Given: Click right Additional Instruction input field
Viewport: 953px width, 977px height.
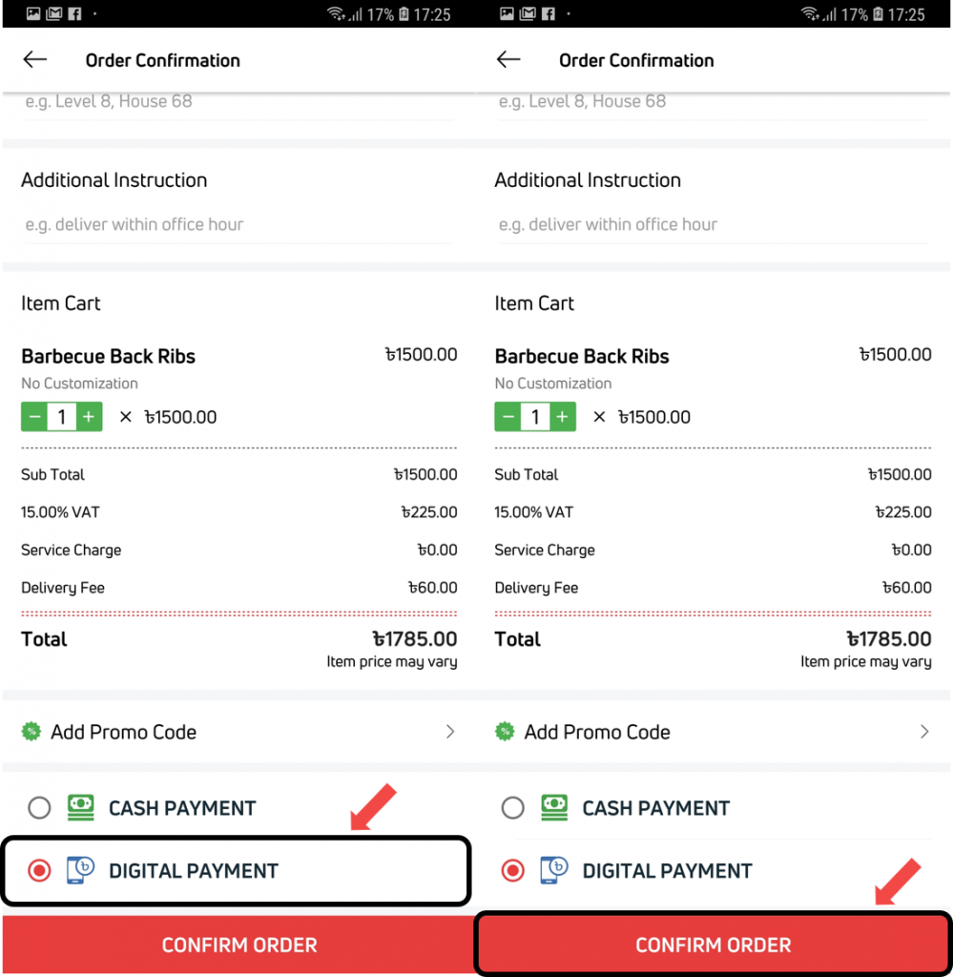Looking at the screenshot, I should (712, 225).
